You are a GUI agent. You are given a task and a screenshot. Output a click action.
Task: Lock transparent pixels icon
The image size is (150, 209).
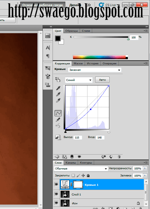[73, 175]
